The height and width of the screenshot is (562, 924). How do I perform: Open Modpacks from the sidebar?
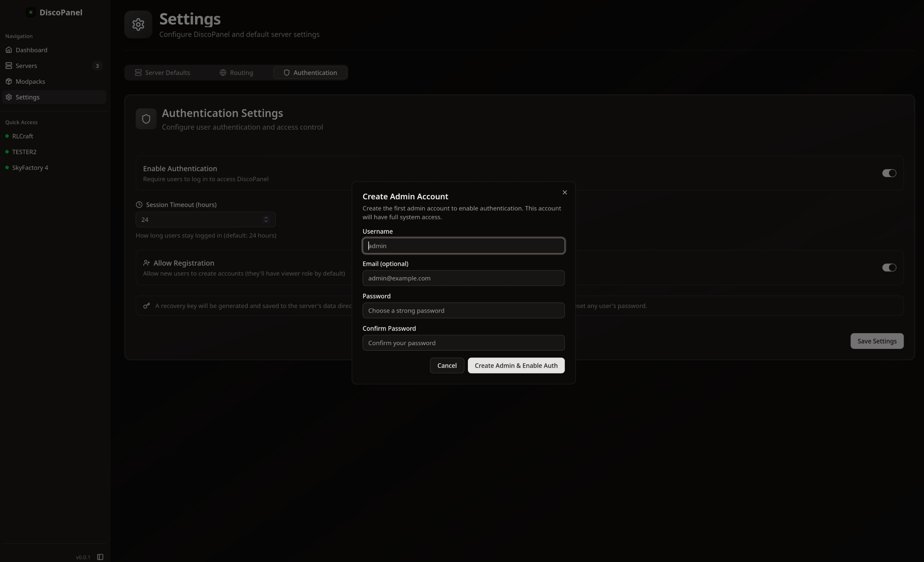coord(54,81)
